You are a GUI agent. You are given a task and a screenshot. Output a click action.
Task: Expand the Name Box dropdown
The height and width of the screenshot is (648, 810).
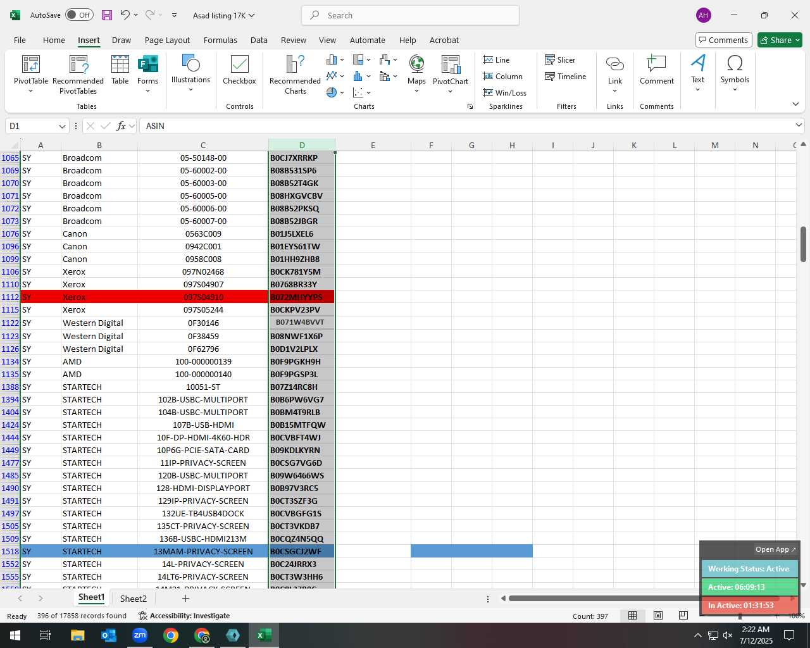pos(62,126)
